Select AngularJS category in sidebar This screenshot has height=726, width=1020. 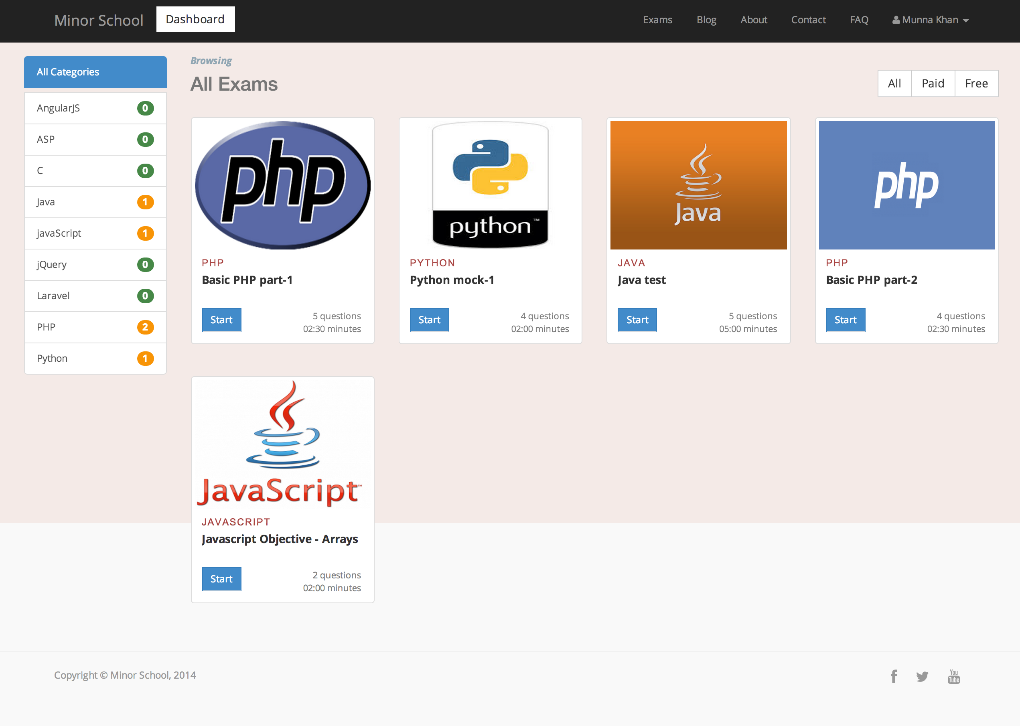(95, 108)
